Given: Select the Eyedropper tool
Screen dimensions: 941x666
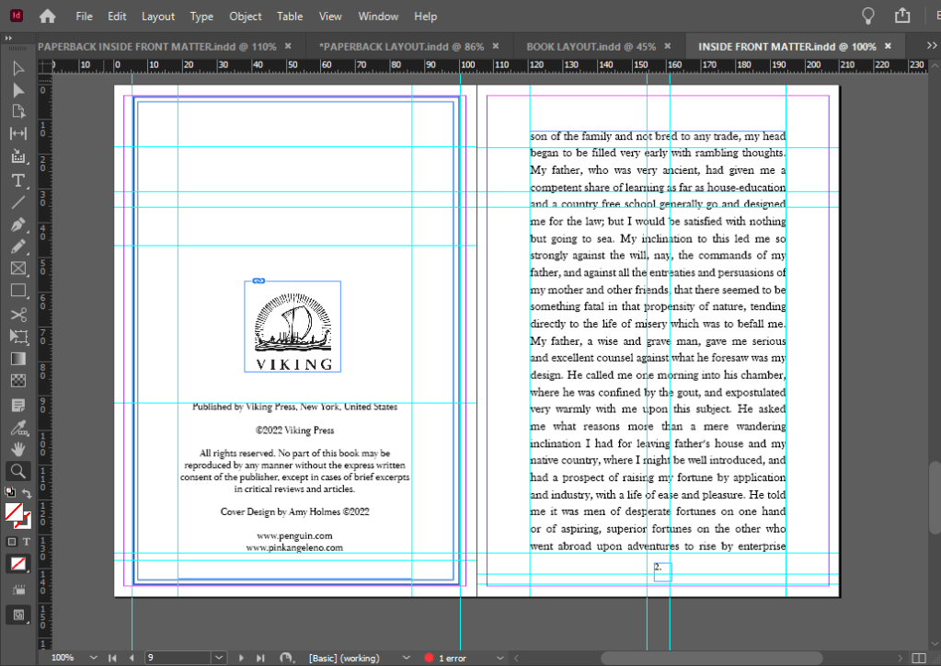Looking at the screenshot, I should coord(17,426).
